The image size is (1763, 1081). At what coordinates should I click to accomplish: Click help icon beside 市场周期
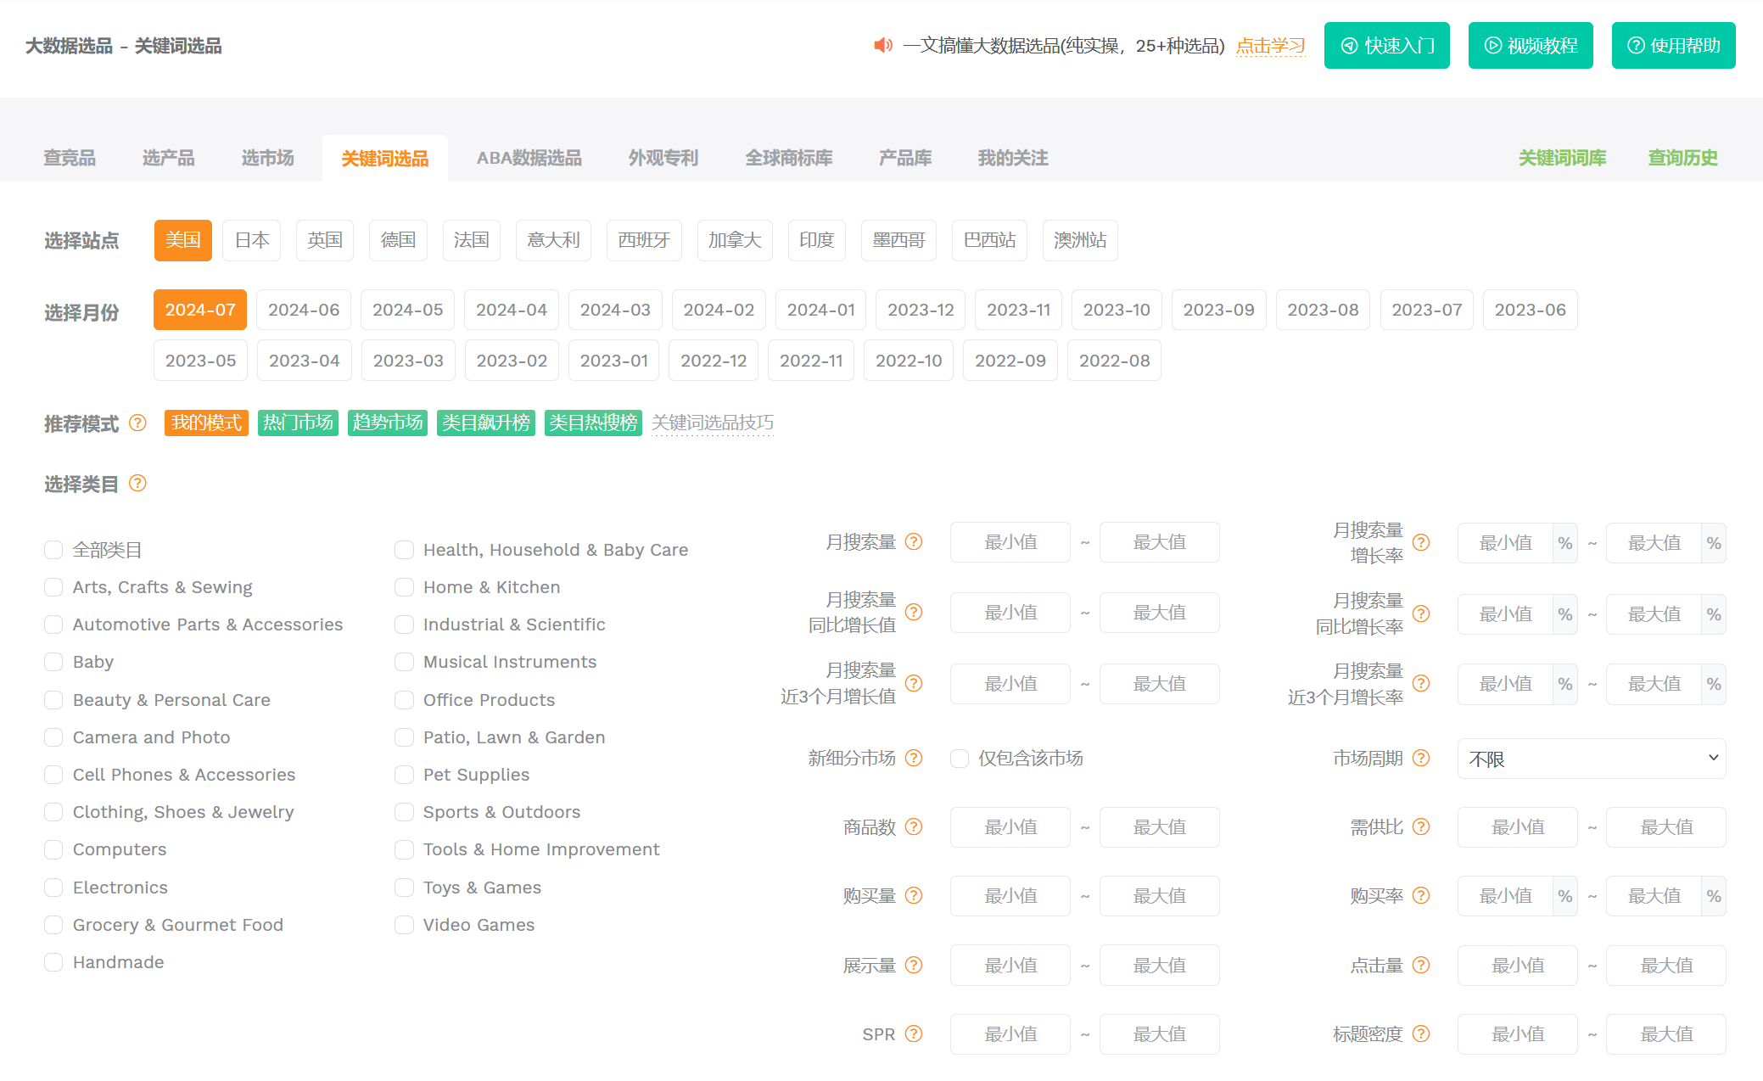coord(1421,758)
